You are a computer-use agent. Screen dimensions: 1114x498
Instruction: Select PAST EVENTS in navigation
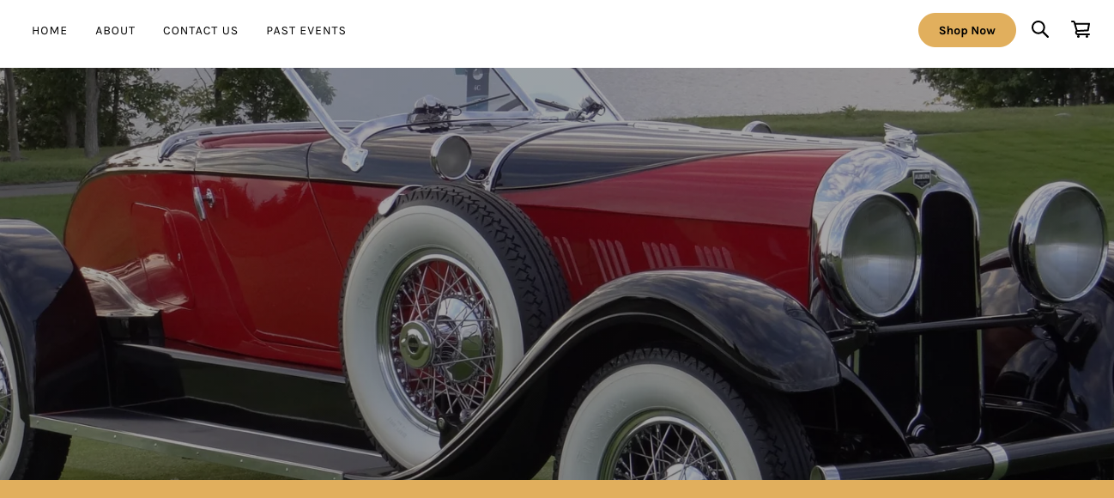[x=306, y=31]
